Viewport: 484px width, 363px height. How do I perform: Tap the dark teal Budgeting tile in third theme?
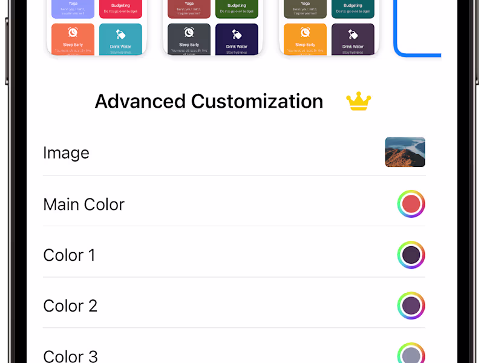click(x=353, y=9)
